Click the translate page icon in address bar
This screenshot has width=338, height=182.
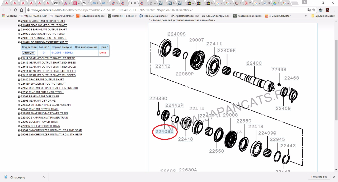(x=309, y=10)
